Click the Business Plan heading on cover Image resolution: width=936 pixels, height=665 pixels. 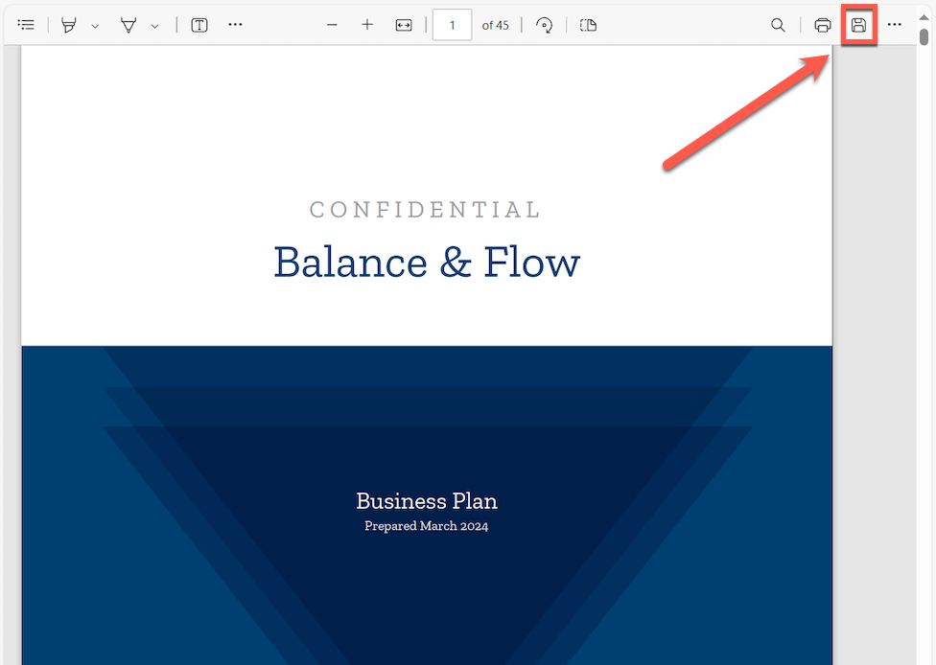coord(427,501)
